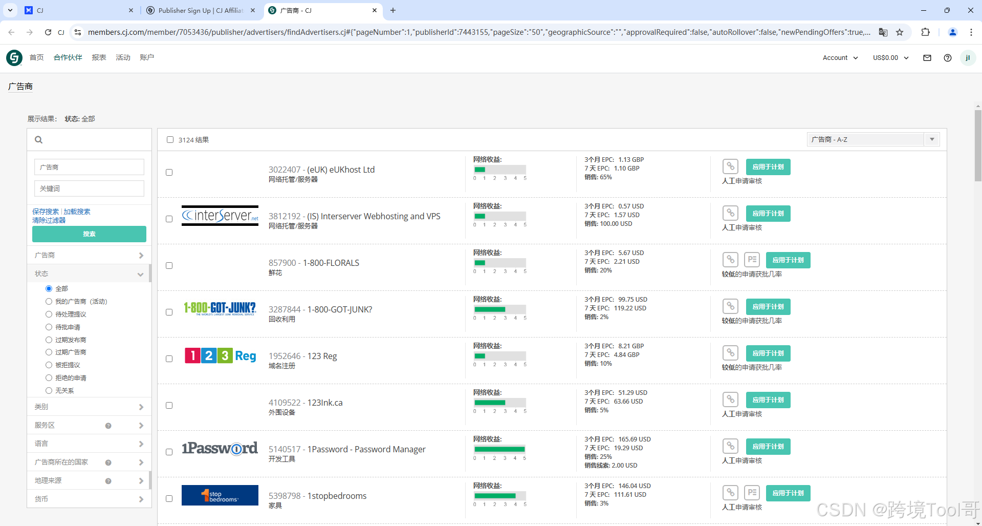Viewport: 982px width, 526px height.
Task: Open the 活动 menu
Action: pos(123,57)
